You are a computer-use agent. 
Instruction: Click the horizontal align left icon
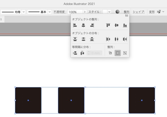click(75, 25)
